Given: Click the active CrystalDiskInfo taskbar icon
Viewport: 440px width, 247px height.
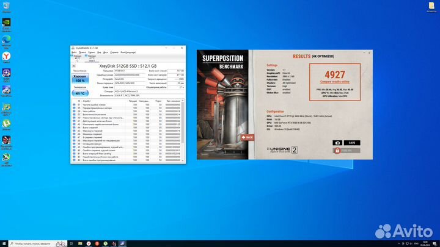Looking at the screenshot, I should [x=122, y=243].
